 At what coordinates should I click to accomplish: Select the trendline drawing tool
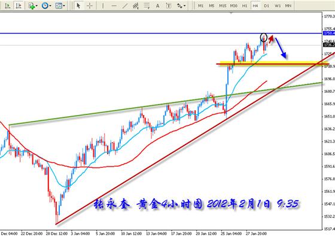tap(125, 6)
